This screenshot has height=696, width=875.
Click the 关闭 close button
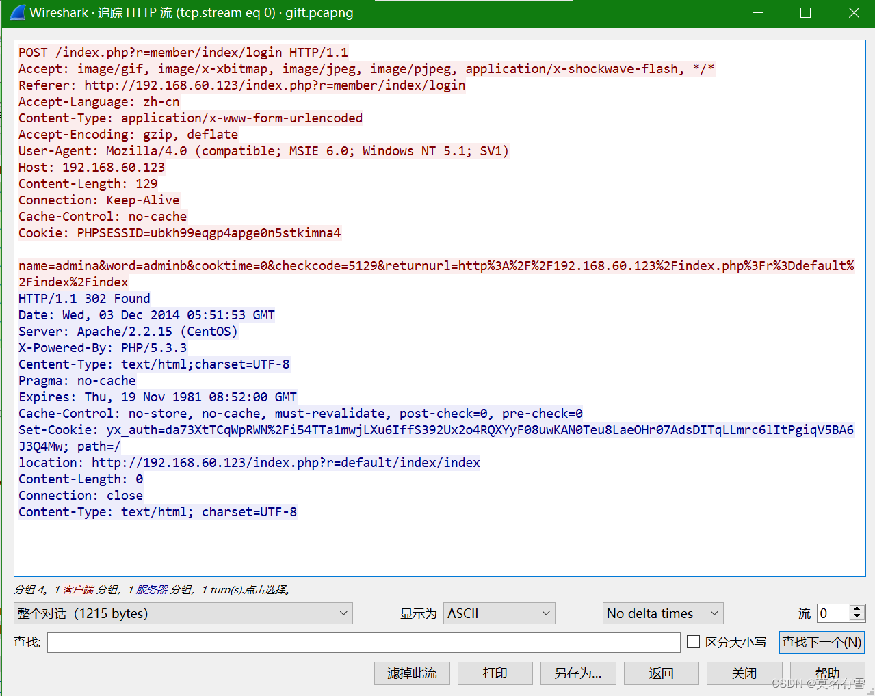pos(744,673)
